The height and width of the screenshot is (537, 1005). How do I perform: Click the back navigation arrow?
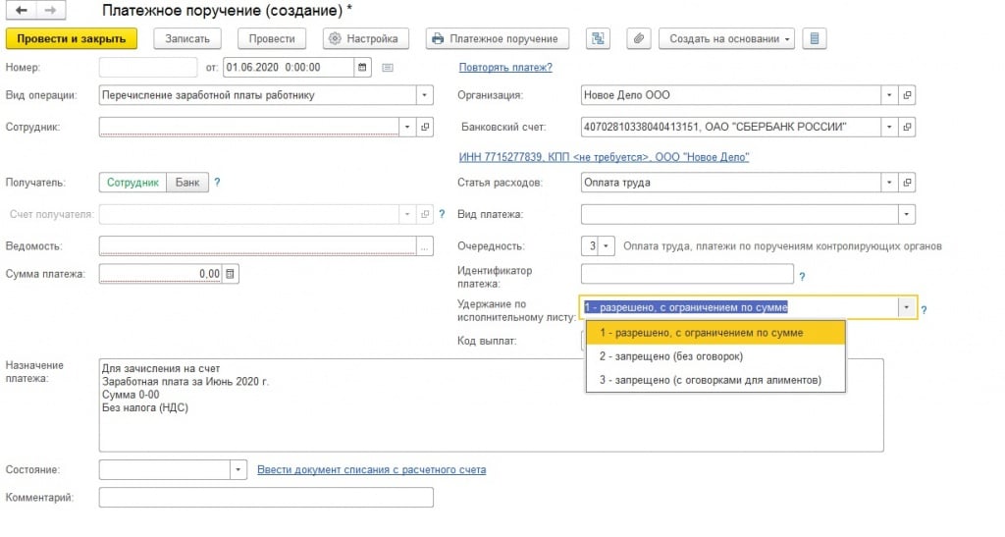coord(21,10)
